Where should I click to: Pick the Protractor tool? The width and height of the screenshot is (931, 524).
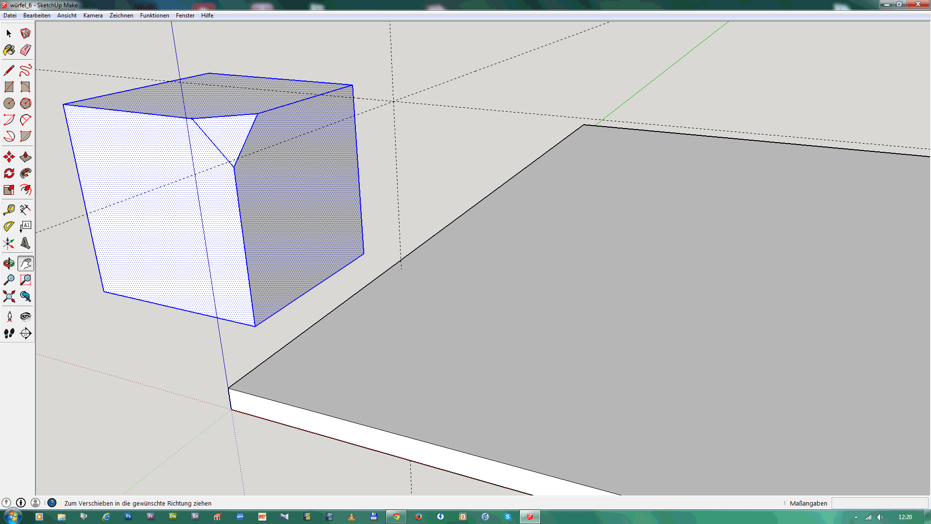click(x=9, y=227)
